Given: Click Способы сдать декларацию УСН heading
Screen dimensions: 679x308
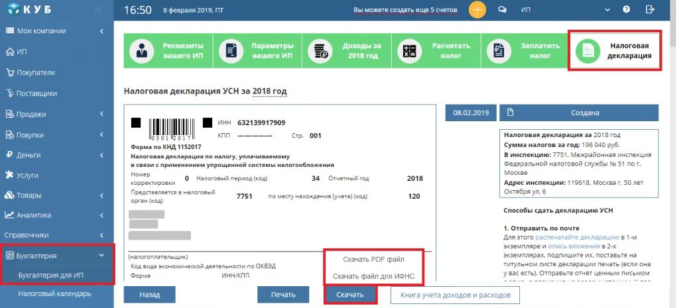Looking at the screenshot, I should 558,211.
